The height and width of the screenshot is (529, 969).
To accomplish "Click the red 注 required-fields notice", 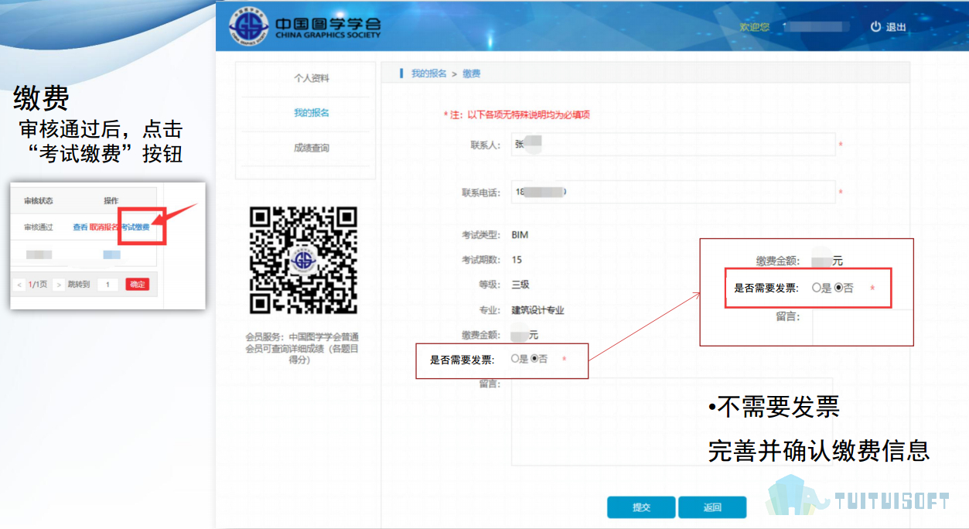I will [x=517, y=114].
